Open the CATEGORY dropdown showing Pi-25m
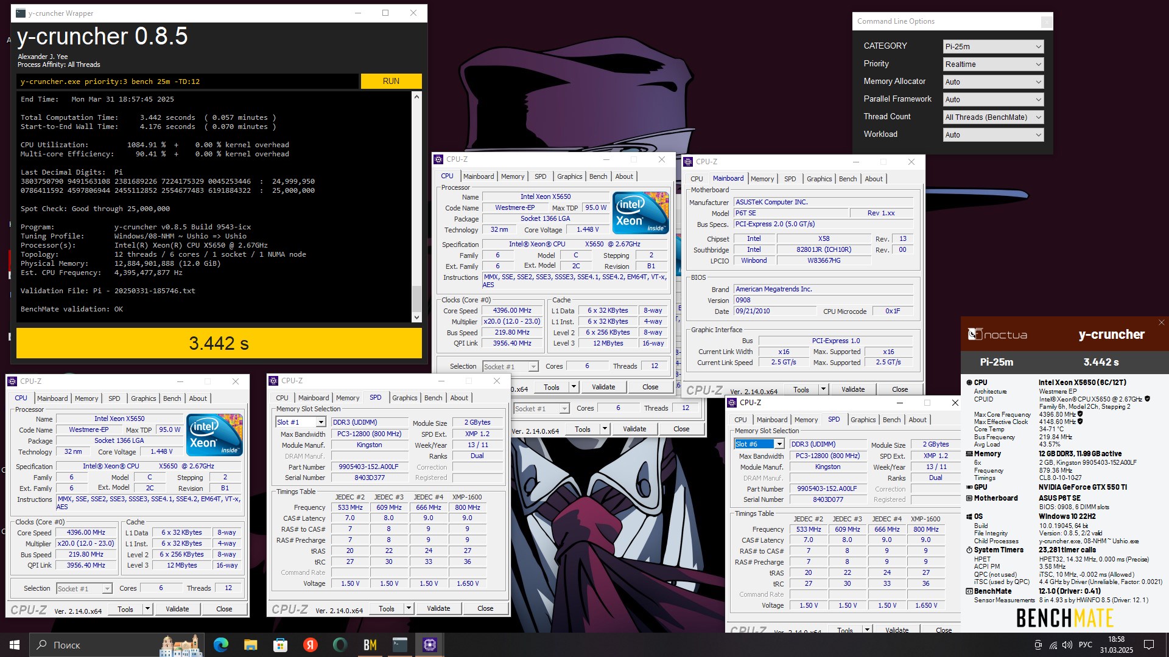 click(x=993, y=46)
